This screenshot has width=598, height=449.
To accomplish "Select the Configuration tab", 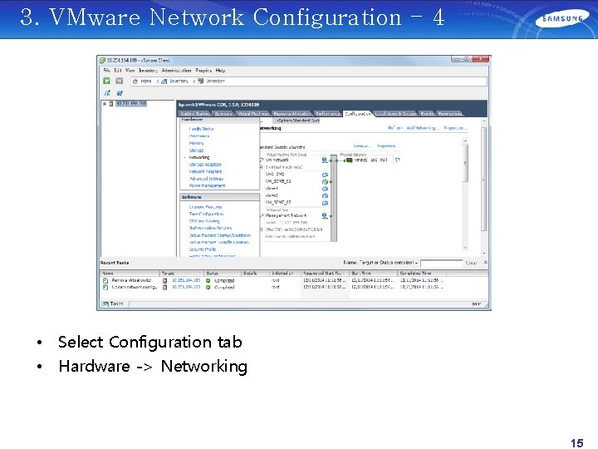I will [x=358, y=114].
